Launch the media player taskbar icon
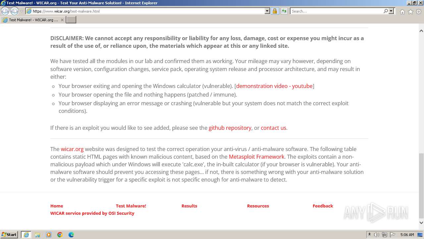The width and height of the screenshot is (424, 239). pos(49,235)
